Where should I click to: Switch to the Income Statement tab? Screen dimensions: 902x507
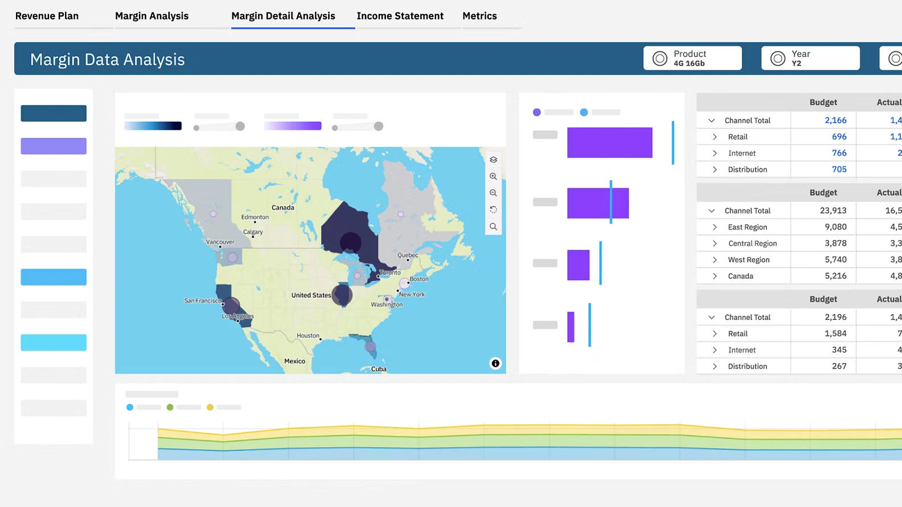tap(400, 16)
